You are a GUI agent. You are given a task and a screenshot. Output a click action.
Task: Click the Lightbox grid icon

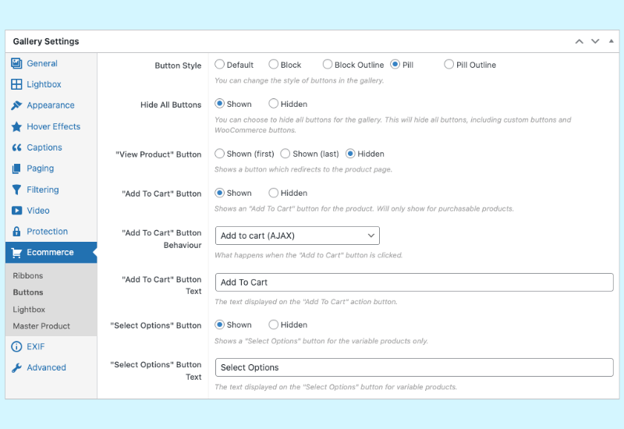tap(17, 84)
